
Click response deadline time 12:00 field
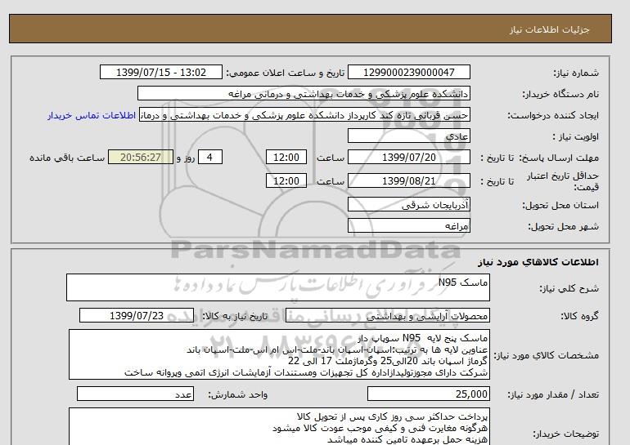point(286,157)
